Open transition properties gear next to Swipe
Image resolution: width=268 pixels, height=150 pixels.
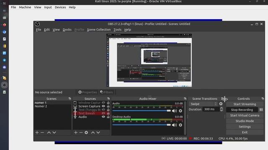[221, 104]
